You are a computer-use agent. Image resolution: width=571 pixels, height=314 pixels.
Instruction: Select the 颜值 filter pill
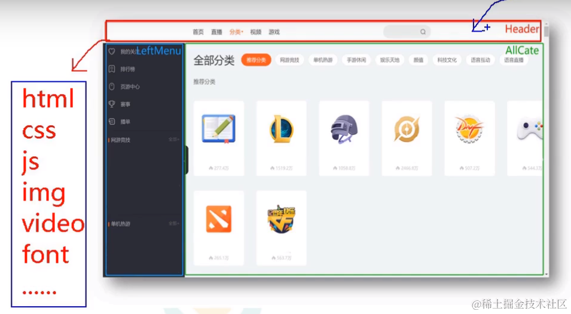pyautogui.click(x=419, y=60)
